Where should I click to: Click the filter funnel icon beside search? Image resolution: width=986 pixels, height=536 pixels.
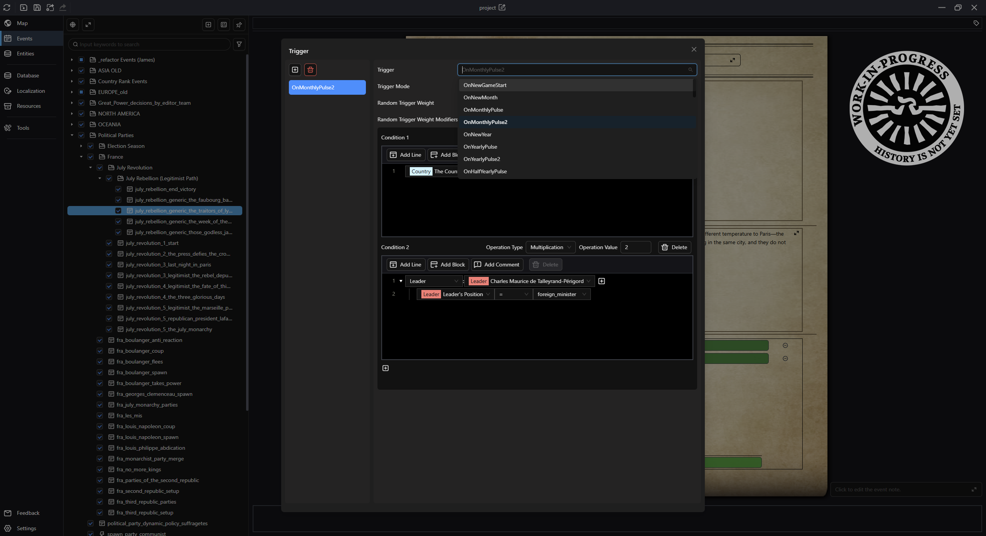(x=239, y=44)
